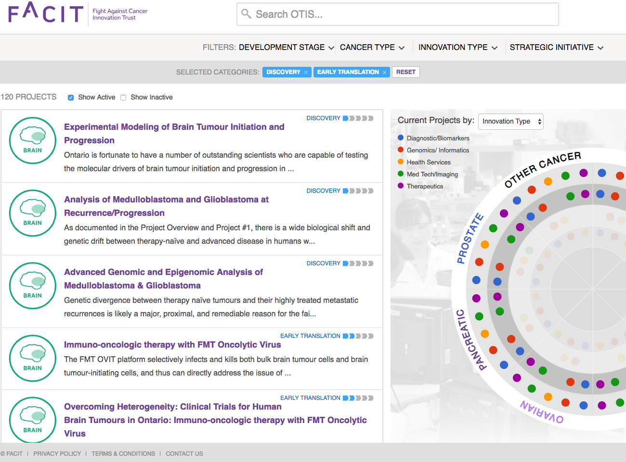Open the Strategic Initiative filter menu
The image size is (626, 462).
(556, 48)
